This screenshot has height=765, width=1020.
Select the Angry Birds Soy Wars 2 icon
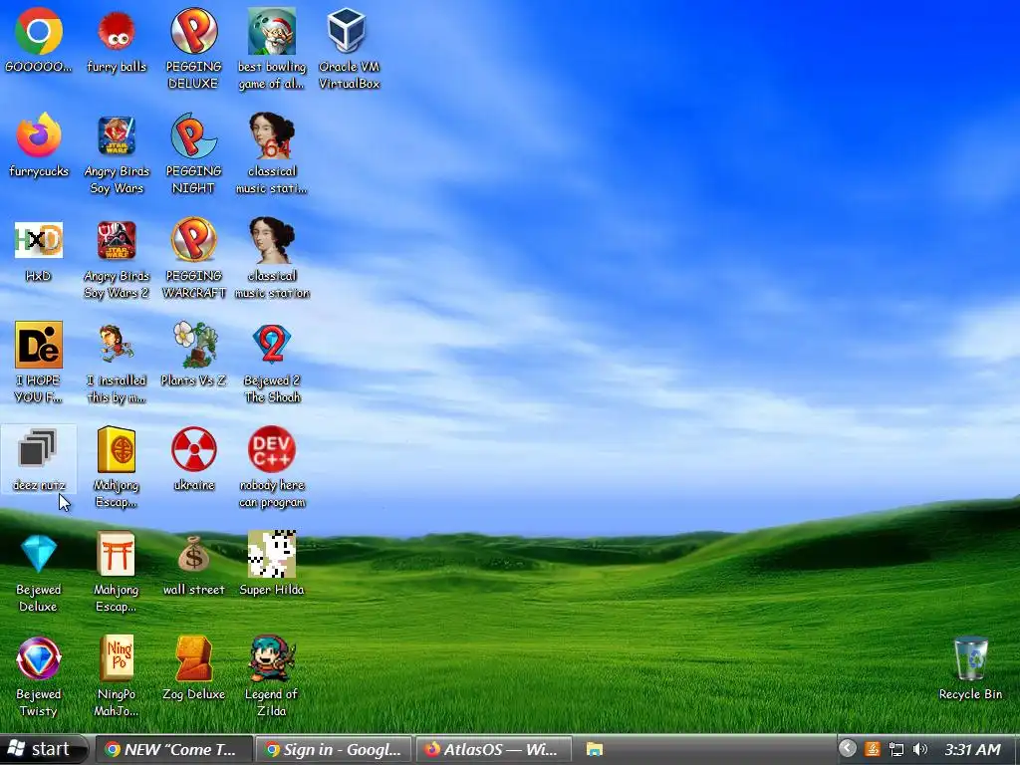(x=117, y=240)
